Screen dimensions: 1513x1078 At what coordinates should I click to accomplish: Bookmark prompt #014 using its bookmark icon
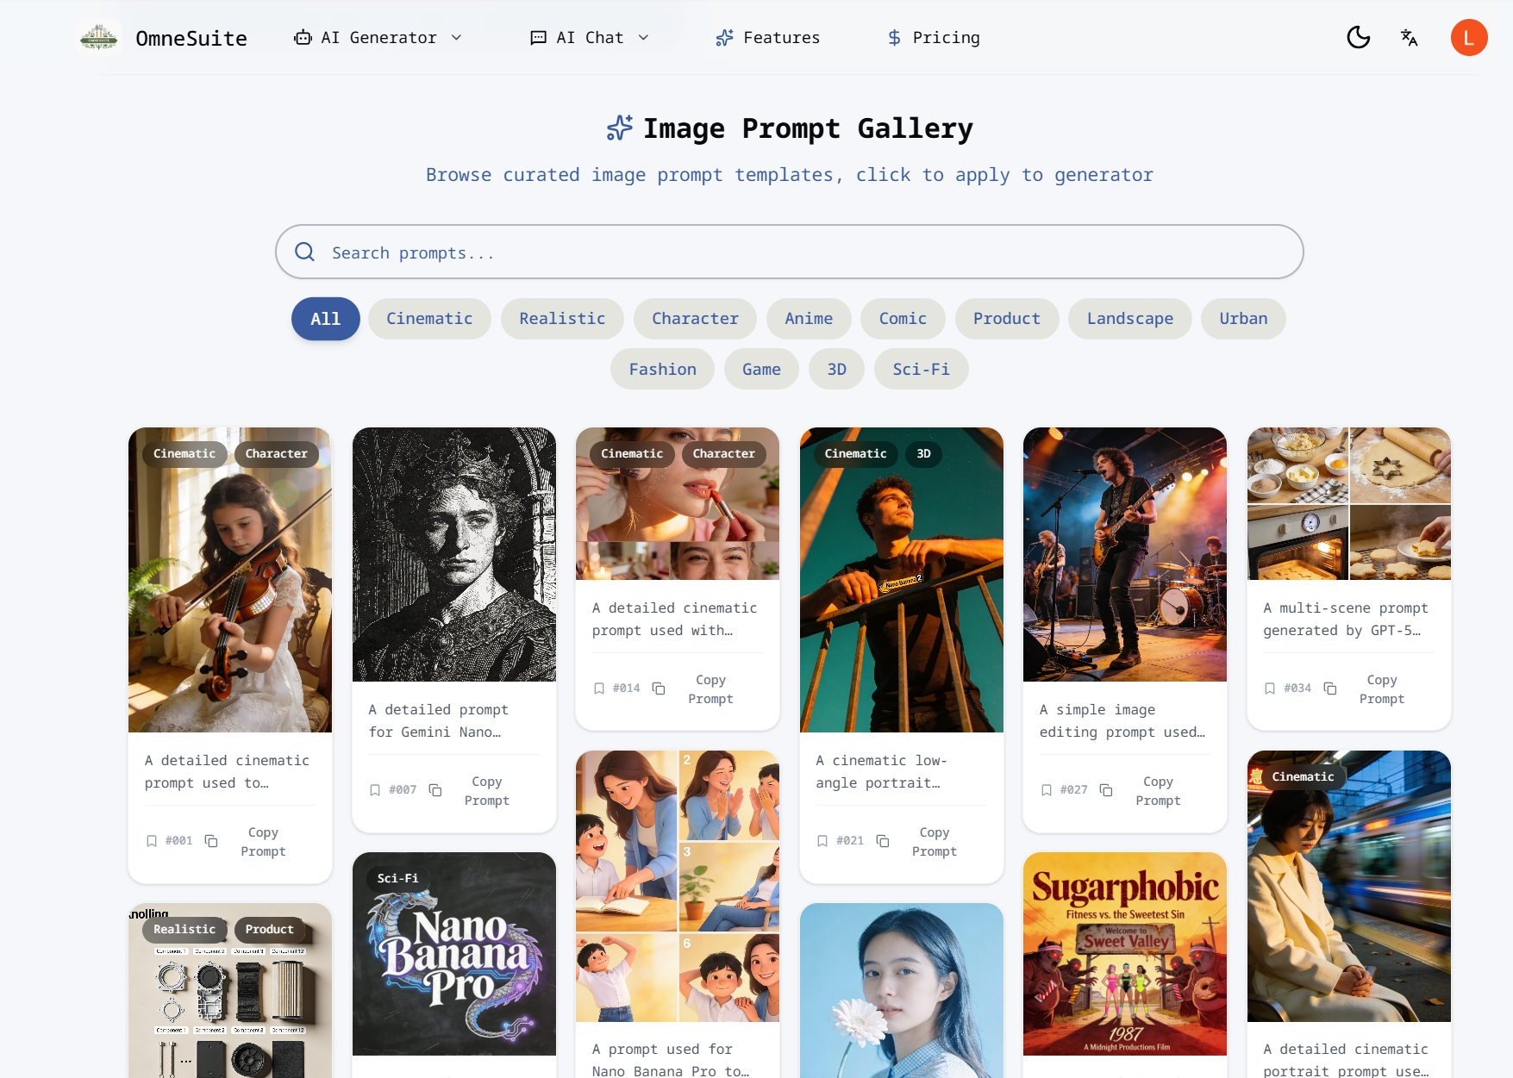pos(599,689)
